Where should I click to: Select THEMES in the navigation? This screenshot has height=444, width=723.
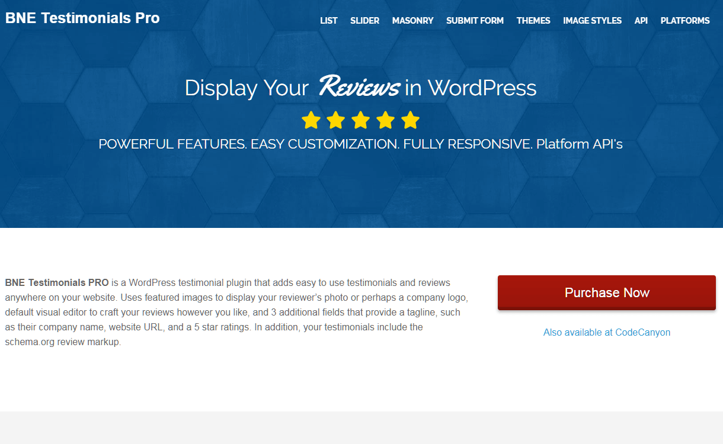click(533, 20)
